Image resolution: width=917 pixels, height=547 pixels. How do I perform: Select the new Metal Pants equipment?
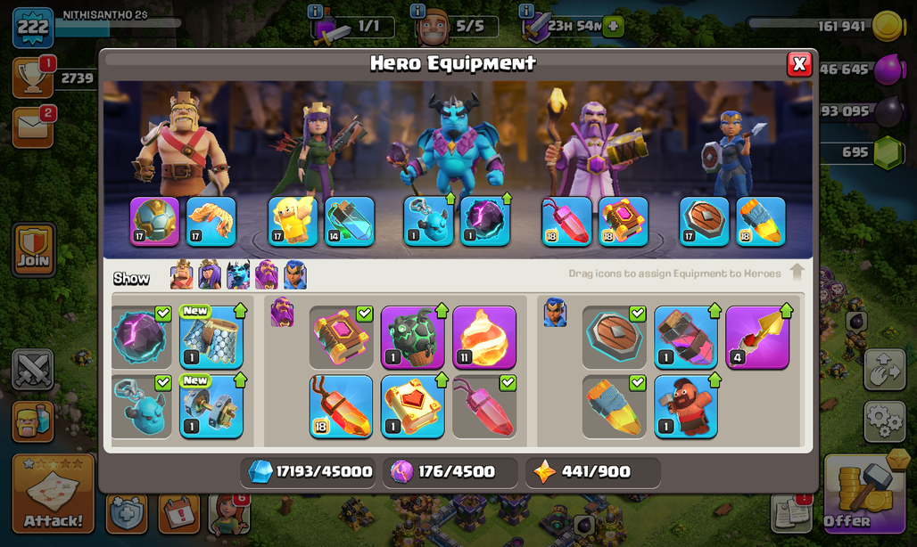211,338
